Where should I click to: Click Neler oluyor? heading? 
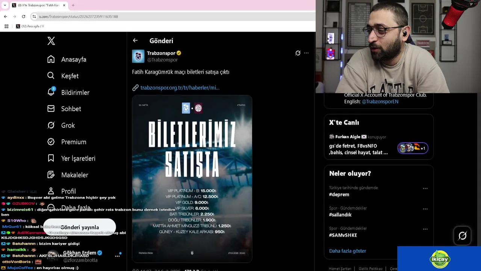pyautogui.click(x=350, y=174)
